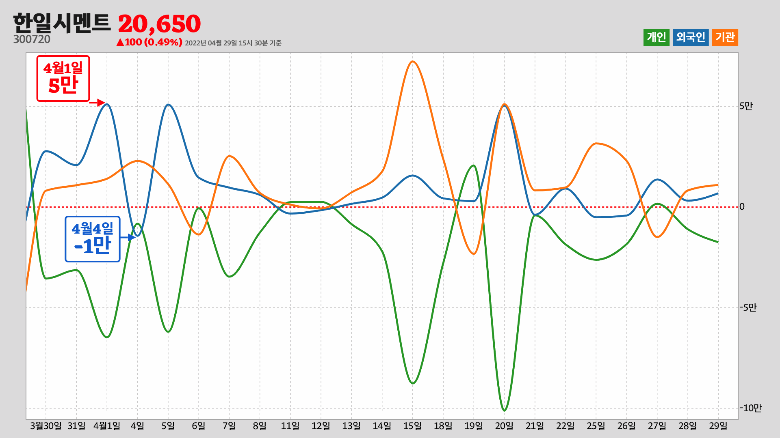Image resolution: width=780 pixels, height=438 pixels.
Task: Click the price 20,650
Action: pos(159,24)
